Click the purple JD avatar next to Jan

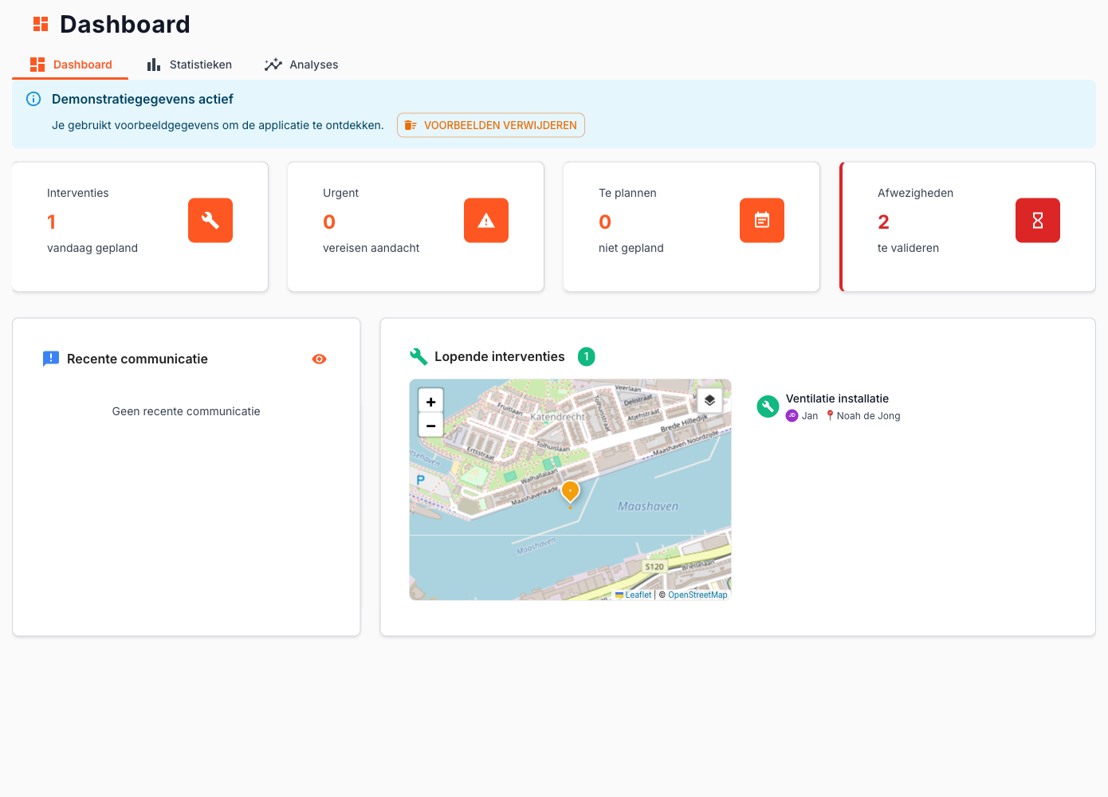coord(792,415)
